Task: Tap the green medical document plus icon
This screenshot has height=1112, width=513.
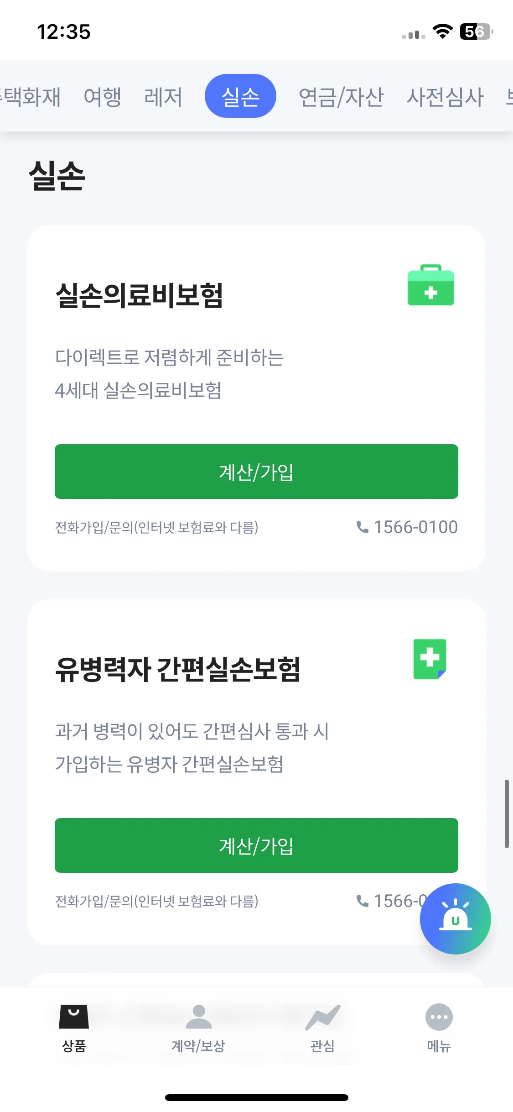Action: (430, 659)
